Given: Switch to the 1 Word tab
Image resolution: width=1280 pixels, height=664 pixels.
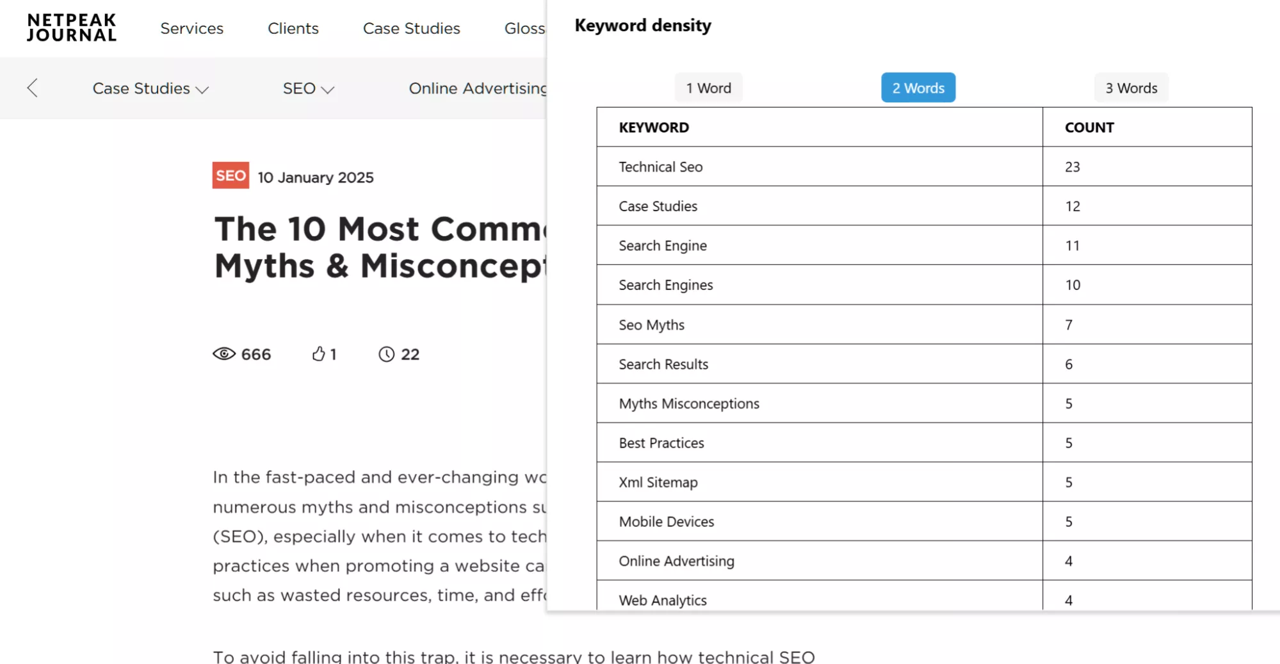Looking at the screenshot, I should pyautogui.click(x=708, y=88).
